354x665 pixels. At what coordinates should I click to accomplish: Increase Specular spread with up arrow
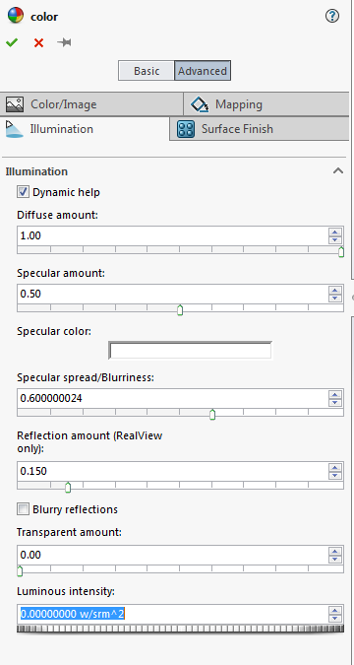pyautogui.click(x=335, y=394)
